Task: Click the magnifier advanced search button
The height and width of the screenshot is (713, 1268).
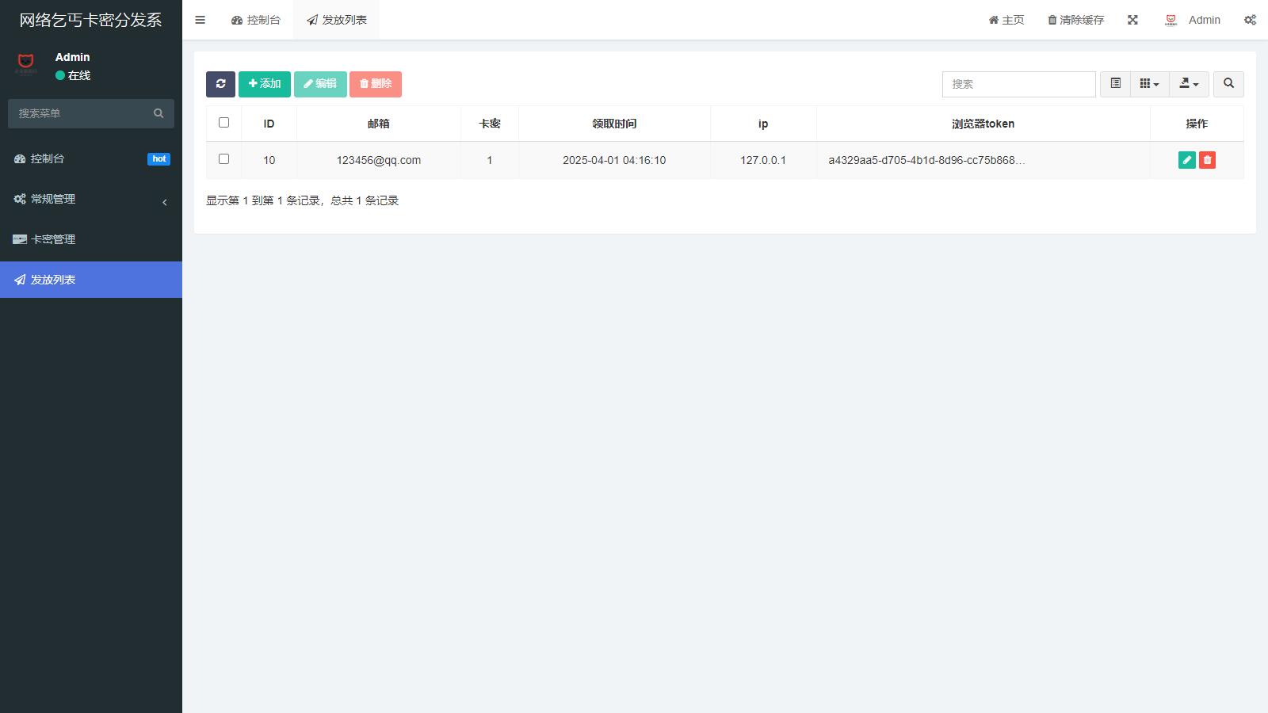Action: click(x=1228, y=84)
